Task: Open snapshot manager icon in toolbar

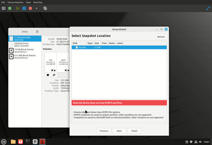Action: (45, 8)
